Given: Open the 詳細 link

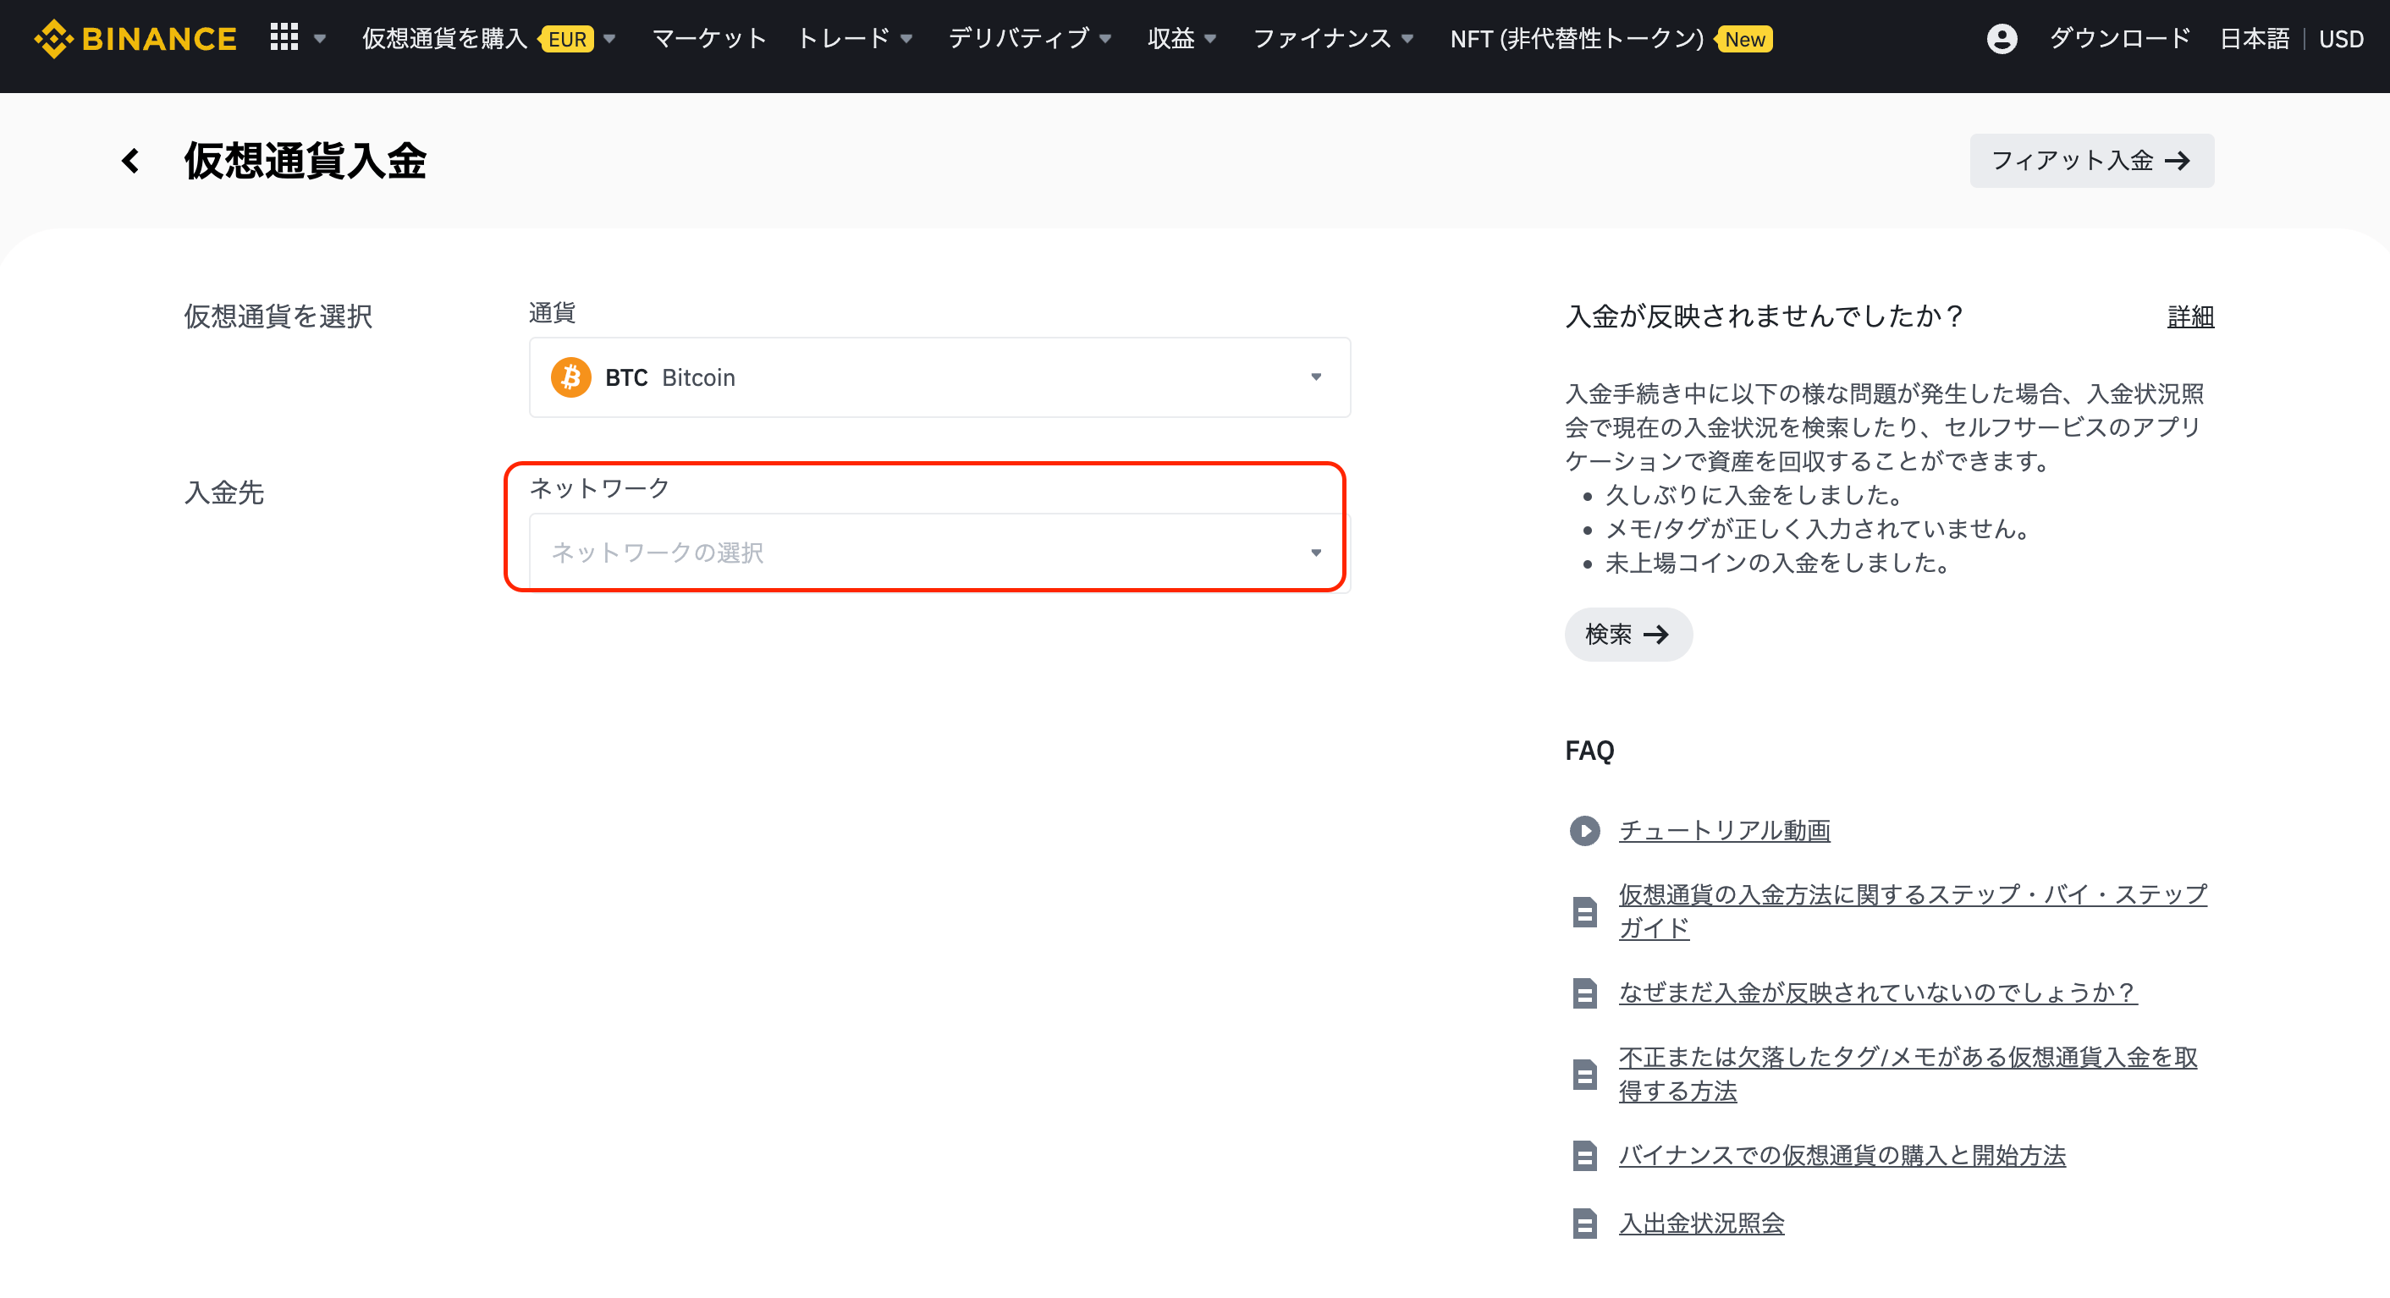Looking at the screenshot, I should click(2190, 316).
